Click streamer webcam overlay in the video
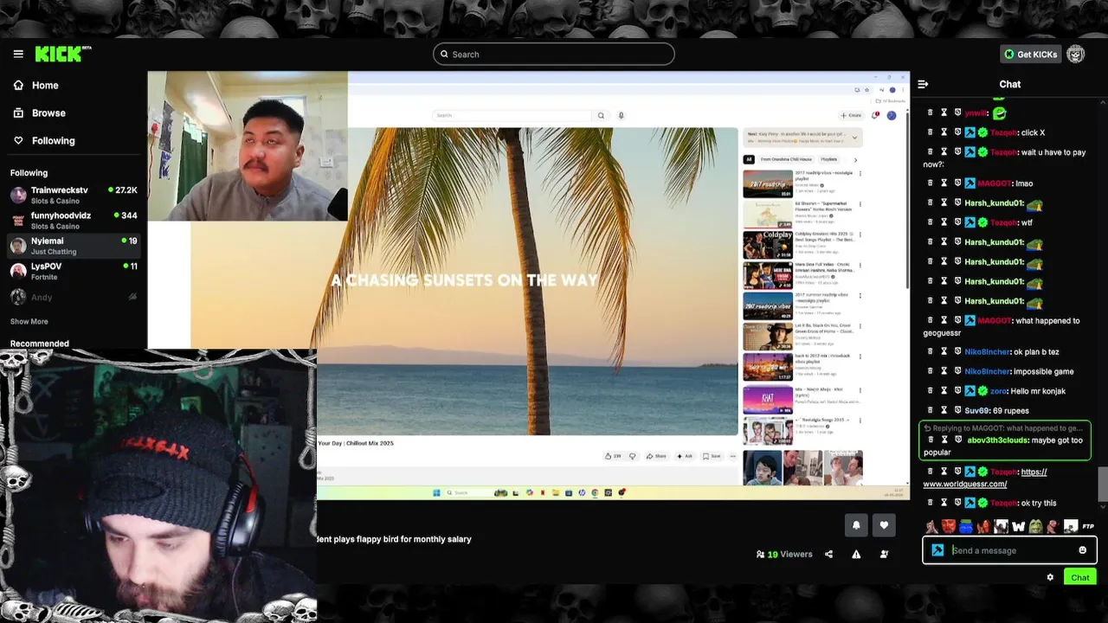 (x=248, y=146)
